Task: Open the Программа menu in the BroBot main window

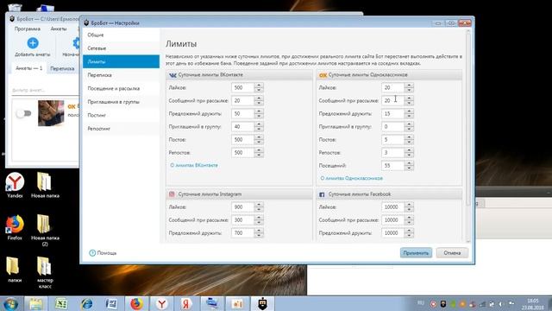Action: pos(28,29)
